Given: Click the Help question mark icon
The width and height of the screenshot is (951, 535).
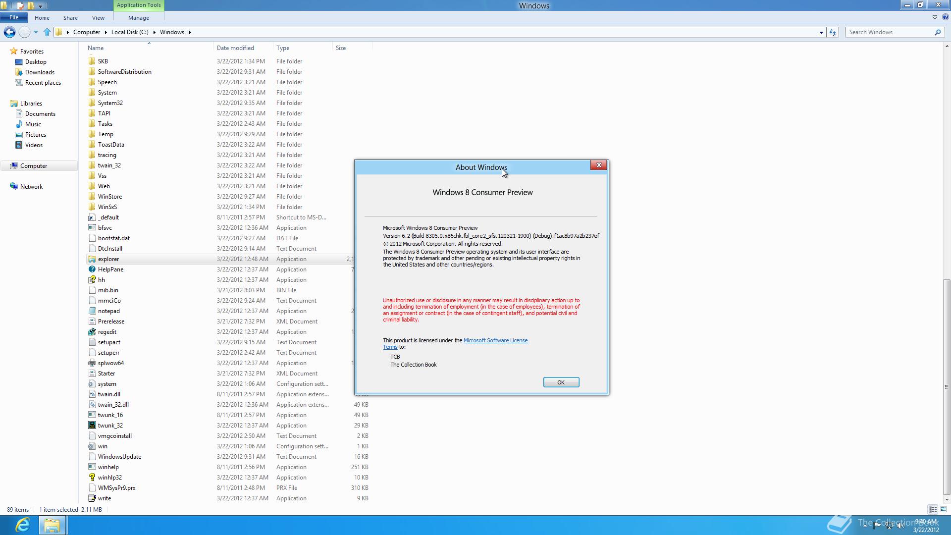Looking at the screenshot, I should (x=945, y=17).
